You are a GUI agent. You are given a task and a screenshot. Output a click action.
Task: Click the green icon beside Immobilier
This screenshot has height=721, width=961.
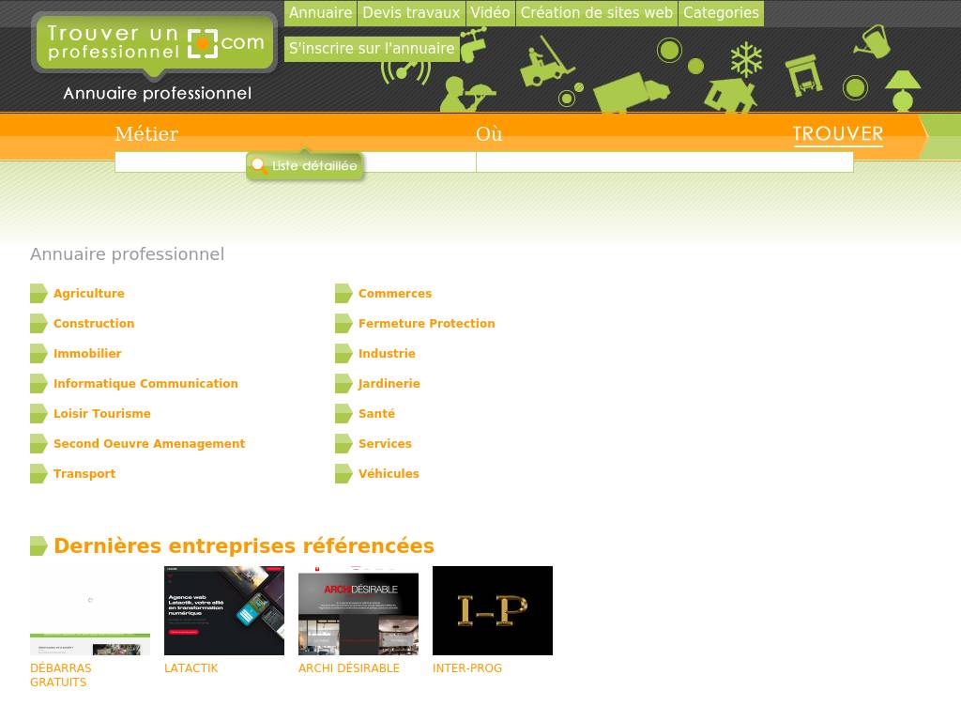click(38, 354)
